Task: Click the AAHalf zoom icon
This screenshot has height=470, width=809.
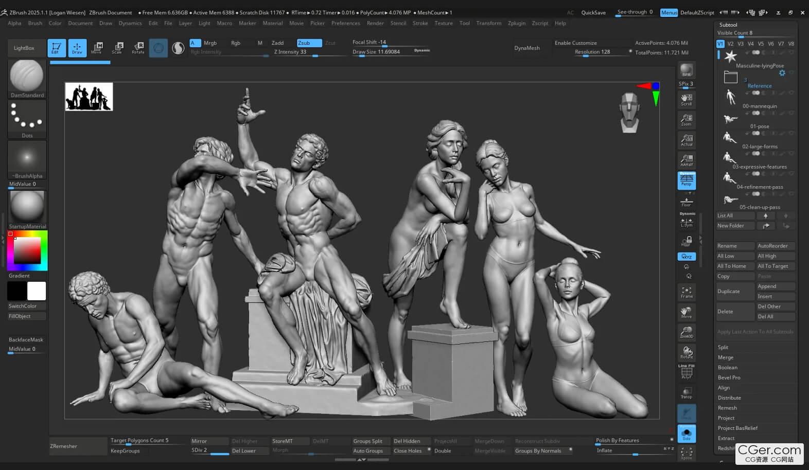Action: click(x=686, y=160)
